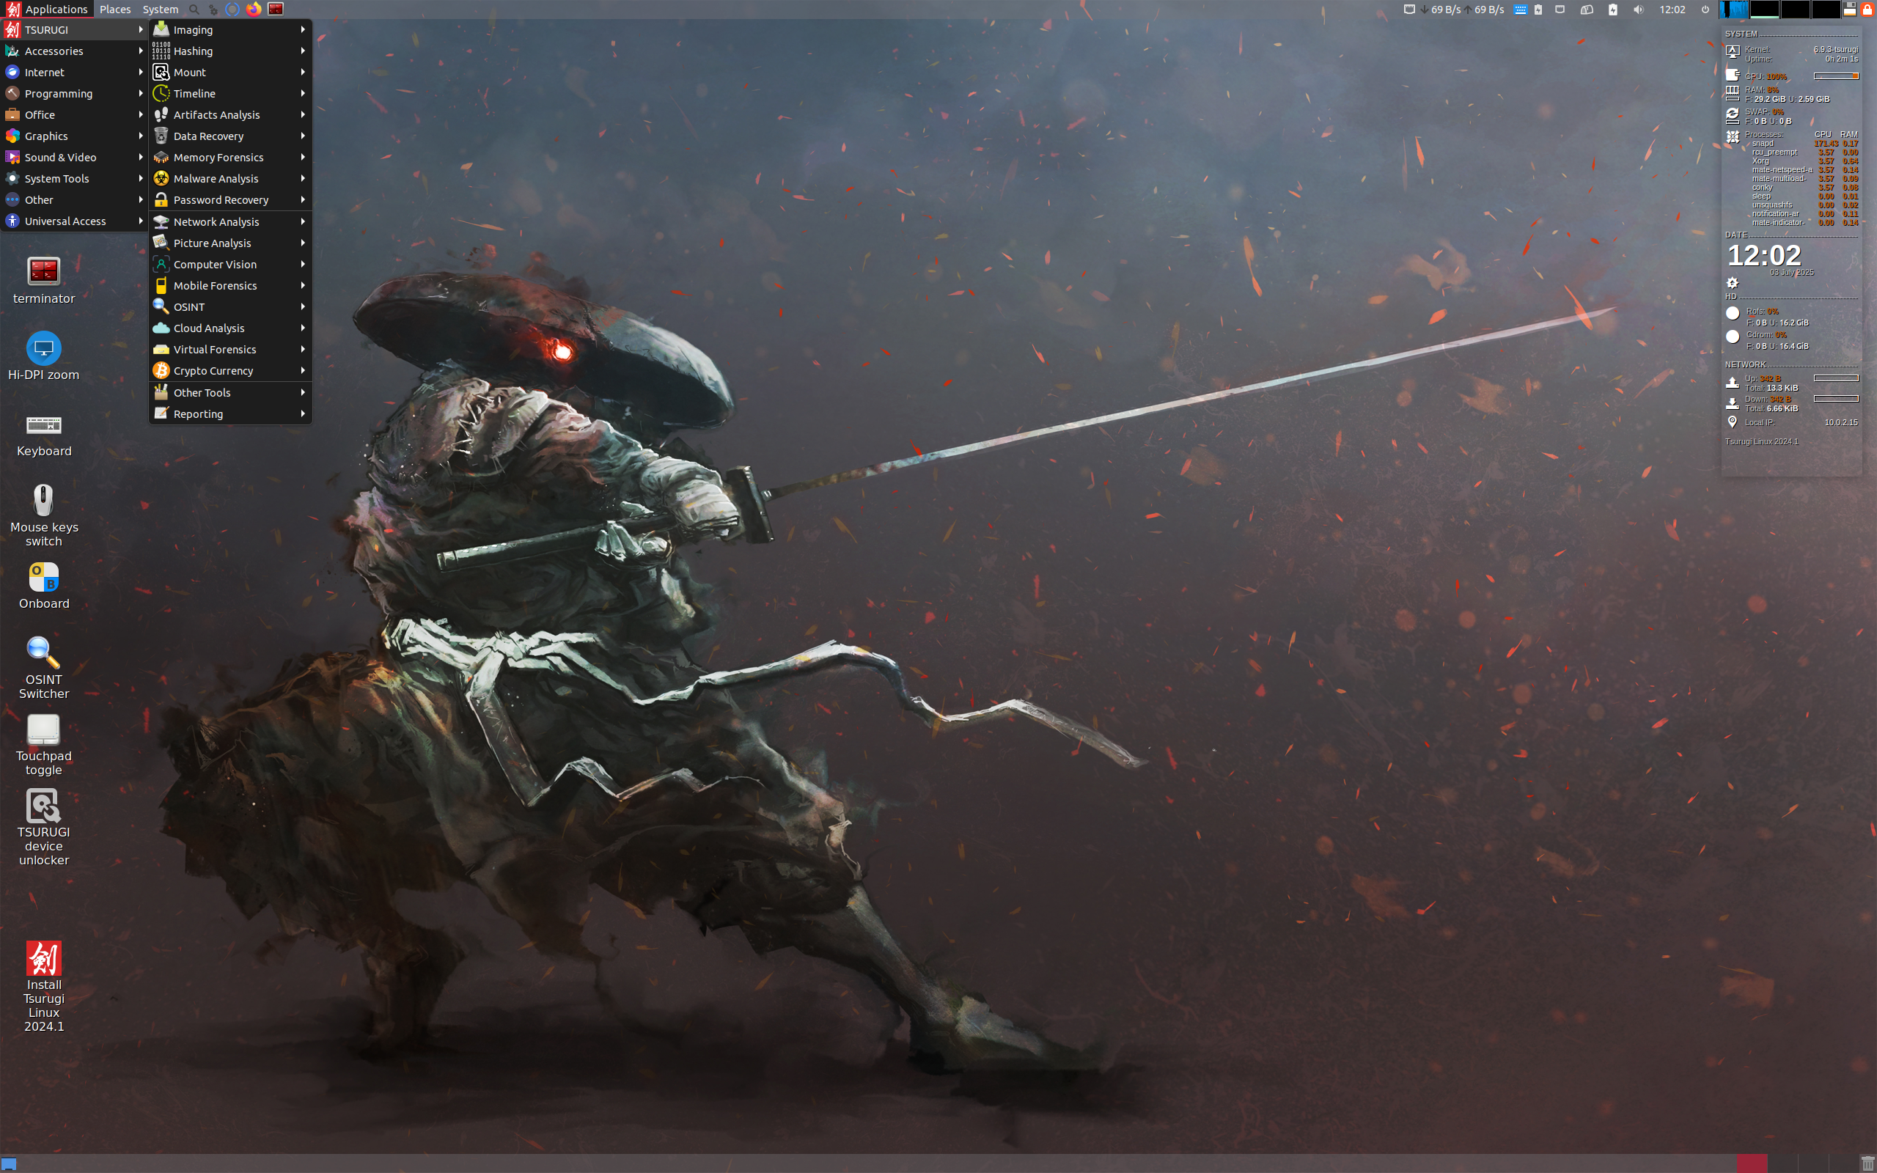Expand the Graphics submenu
This screenshot has width=1877, height=1173.
[75, 136]
